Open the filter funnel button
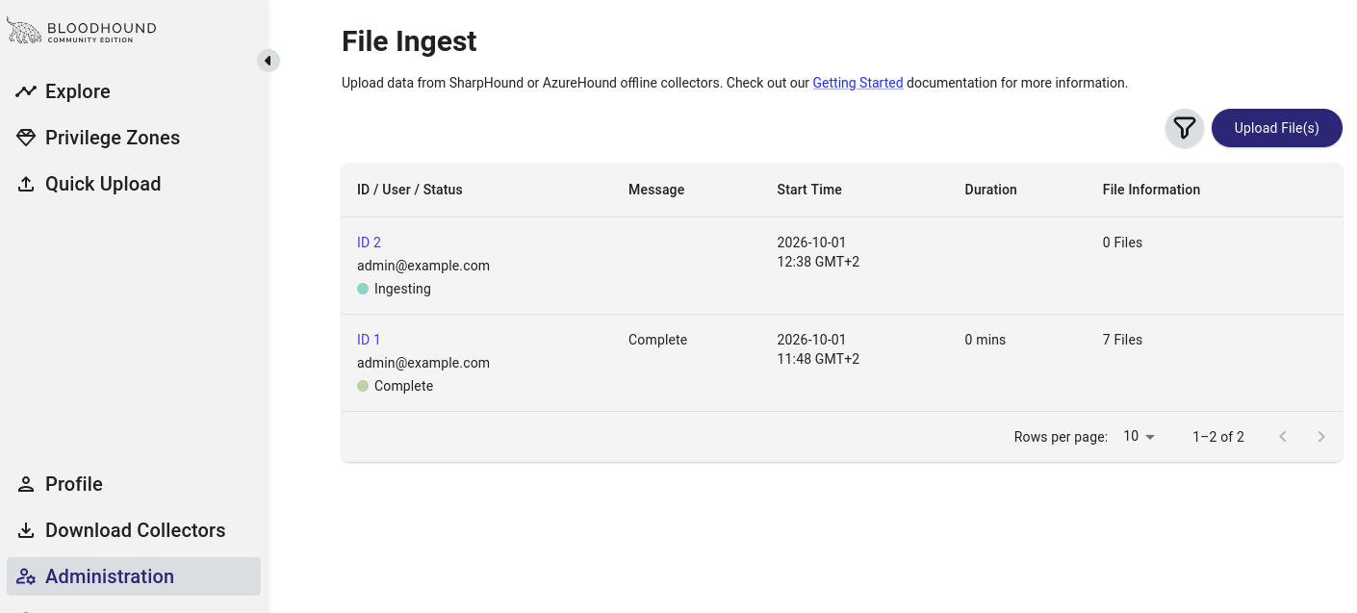Screen dimensions: 1357x613 (x=1185, y=128)
